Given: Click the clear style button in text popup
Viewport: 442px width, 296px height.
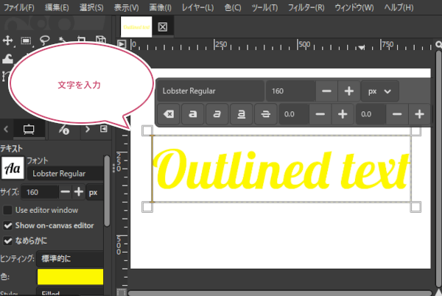Looking at the screenshot, I should (168, 114).
